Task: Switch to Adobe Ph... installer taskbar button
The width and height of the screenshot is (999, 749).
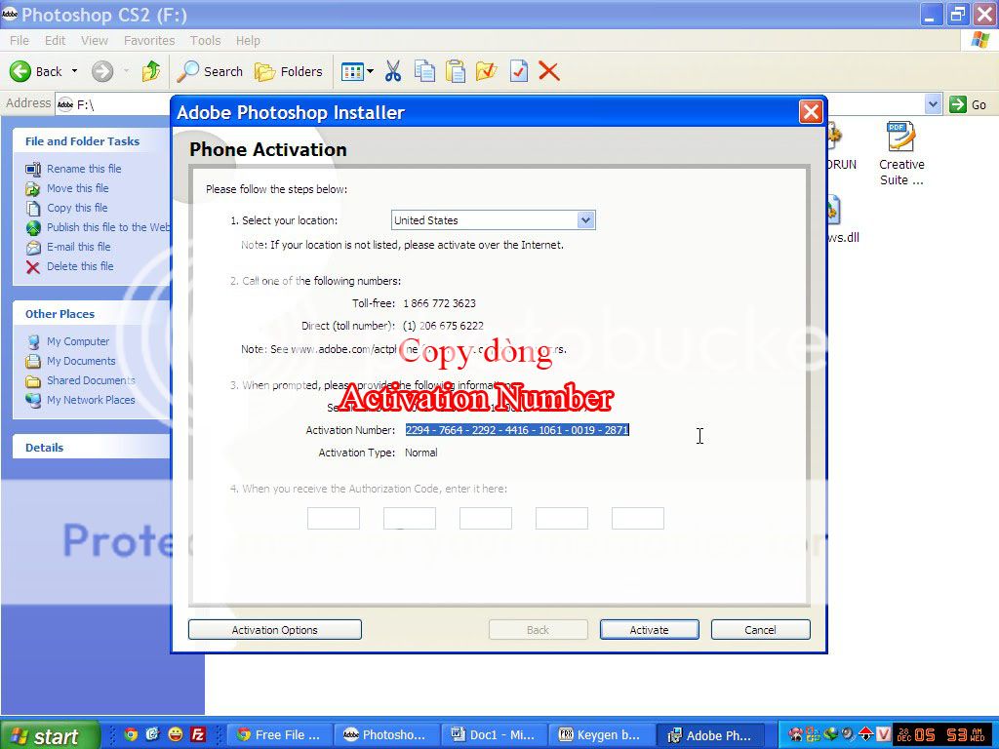Action: pyautogui.click(x=710, y=735)
